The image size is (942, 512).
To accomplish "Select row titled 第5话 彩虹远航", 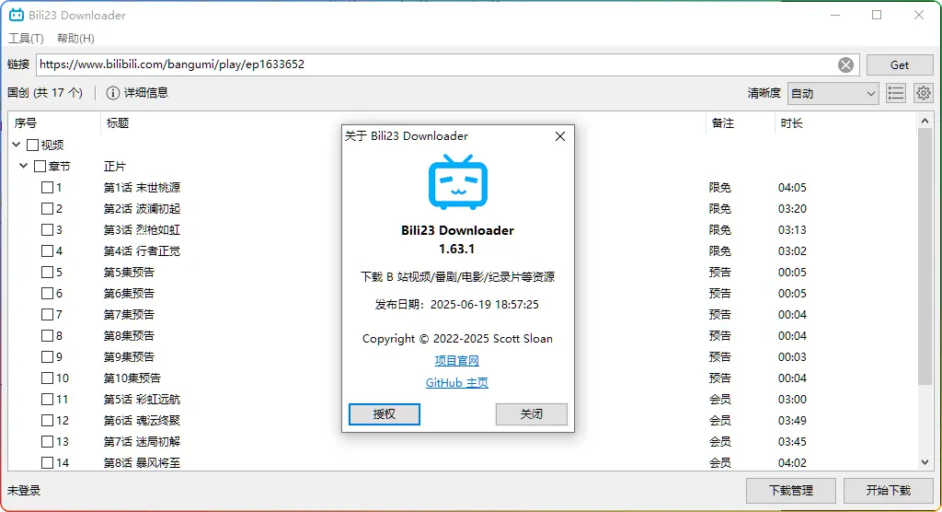I will click(142, 399).
